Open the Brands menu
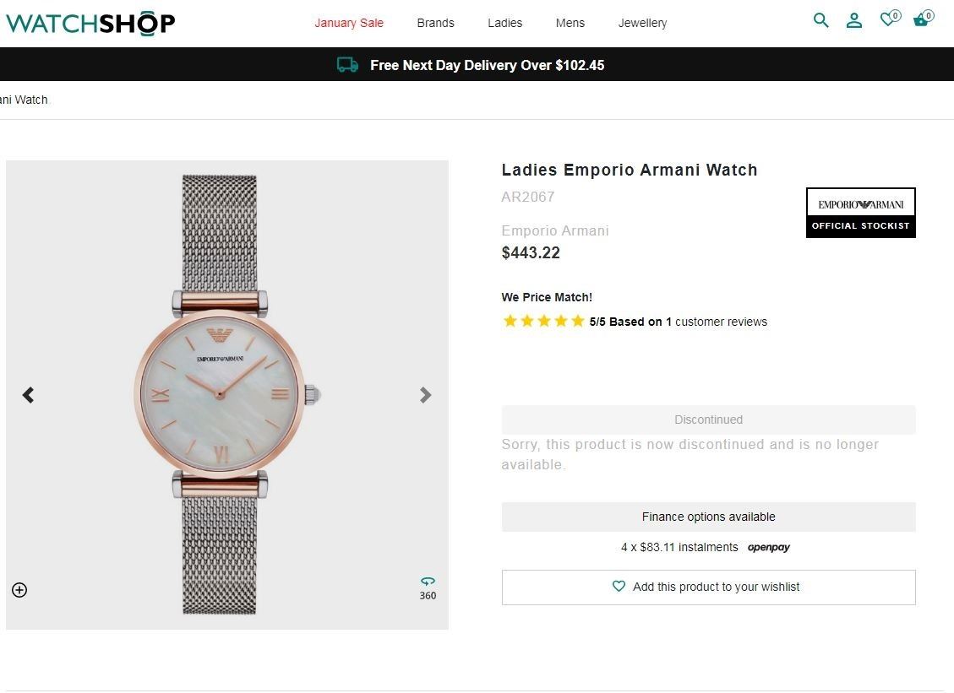Image resolution: width=954 pixels, height=693 pixels. 435,23
